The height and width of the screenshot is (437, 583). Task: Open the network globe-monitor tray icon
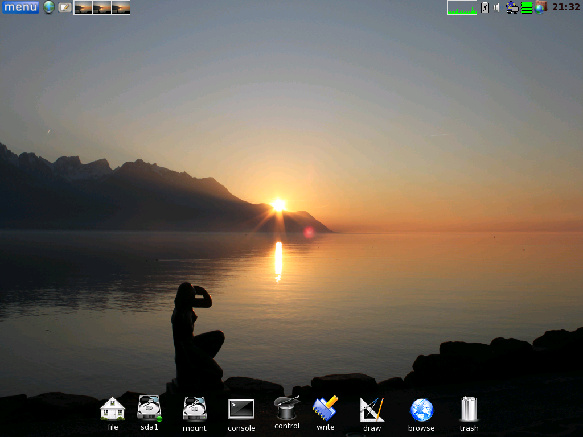pyautogui.click(x=512, y=7)
